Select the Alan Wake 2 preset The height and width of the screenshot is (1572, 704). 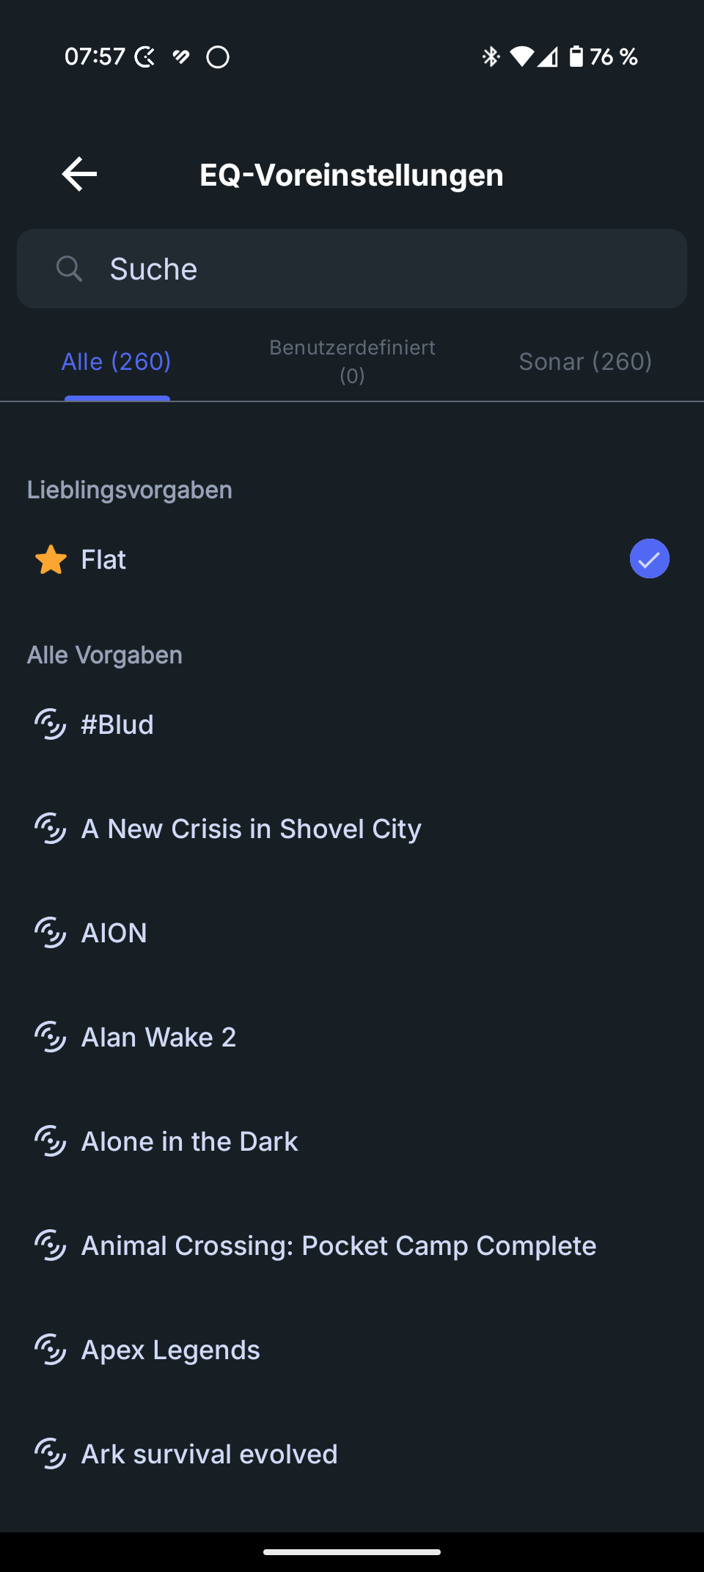[x=158, y=1037]
